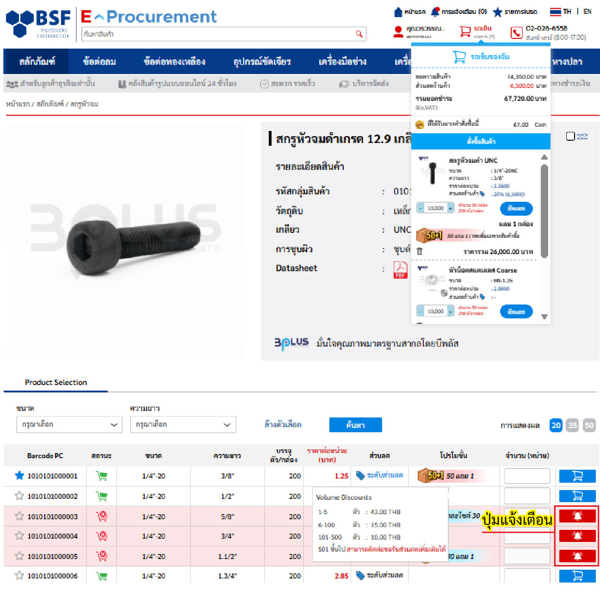Click the red out-of-stock icon for 1010101000003
The width and height of the screenshot is (600, 597).
click(x=102, y=516)
